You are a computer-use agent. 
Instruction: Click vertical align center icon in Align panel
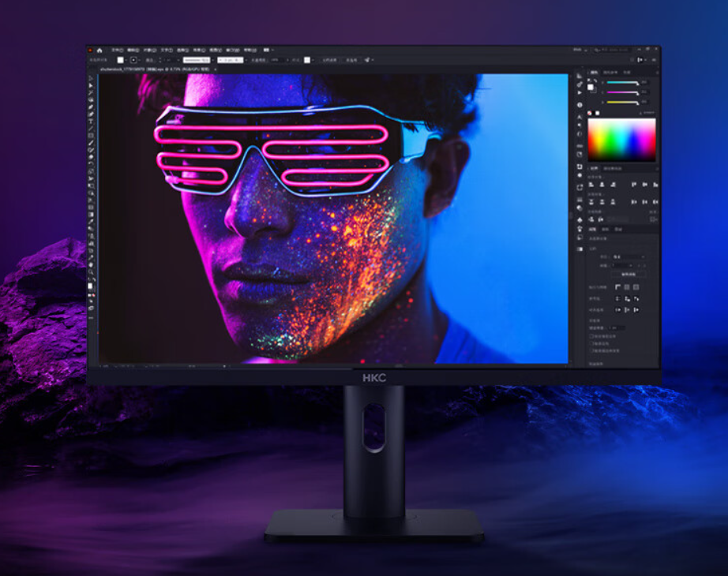click(x=645, y=185)
